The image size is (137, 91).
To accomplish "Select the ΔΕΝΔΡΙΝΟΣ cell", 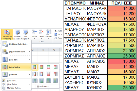I will [75, 19].
